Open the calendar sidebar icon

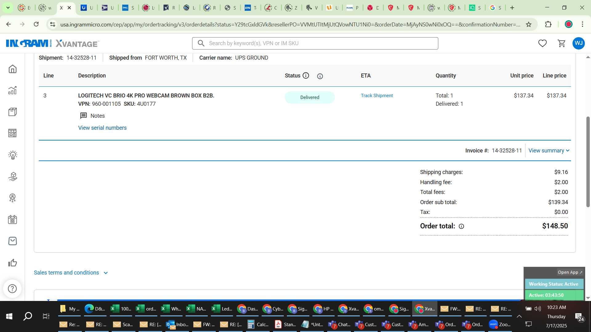pos(13,219)
